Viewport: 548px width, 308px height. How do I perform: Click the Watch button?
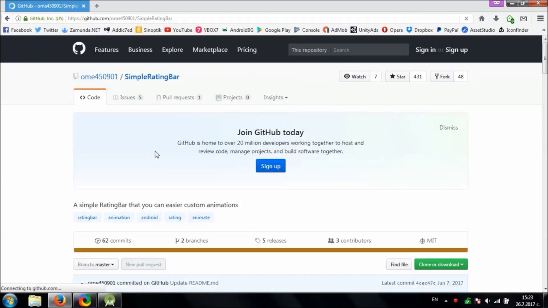click(355, 77)
